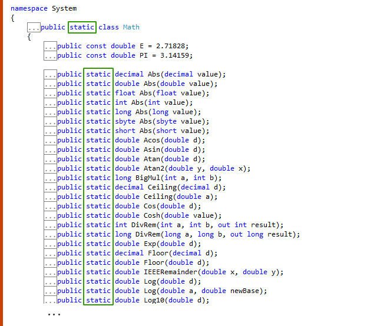Expand collapsed comment before Log10(double d)
Screen dimensions: 377x326
pos(50,300)
